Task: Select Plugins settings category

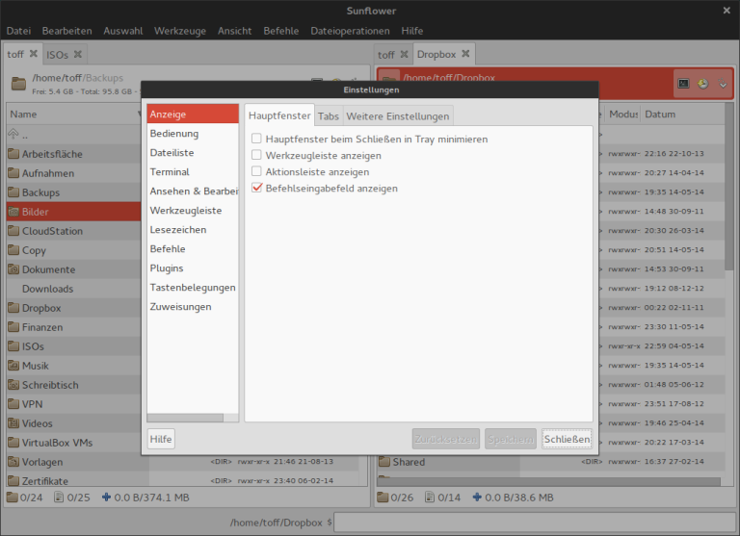Action: tap(193, 268)
